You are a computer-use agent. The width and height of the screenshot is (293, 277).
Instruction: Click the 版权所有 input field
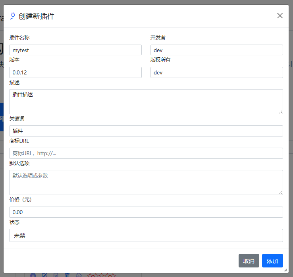click(x=216, y=72)
